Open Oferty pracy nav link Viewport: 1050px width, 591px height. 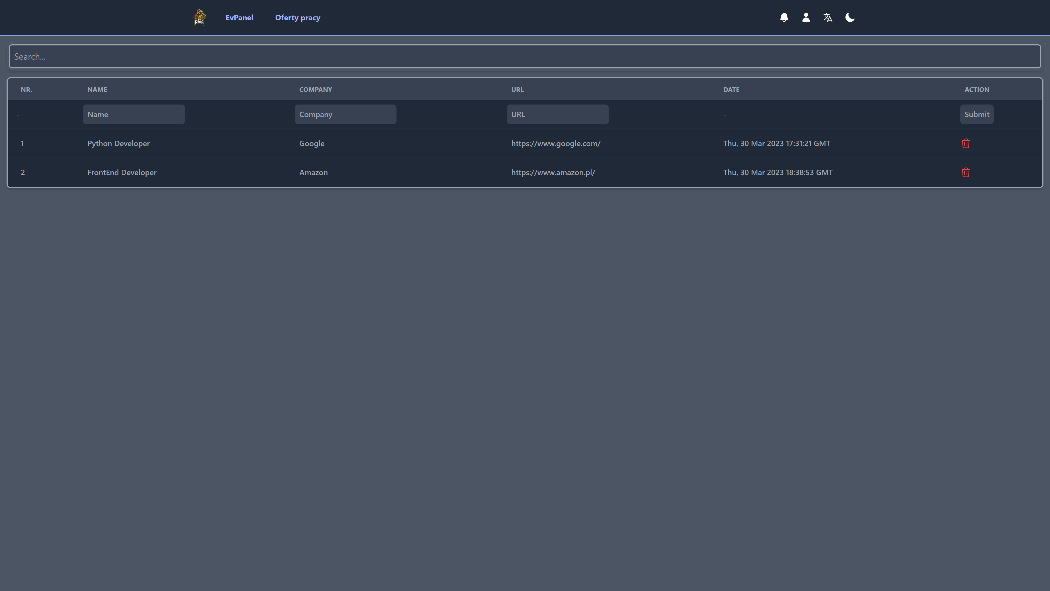coord(297,18)
